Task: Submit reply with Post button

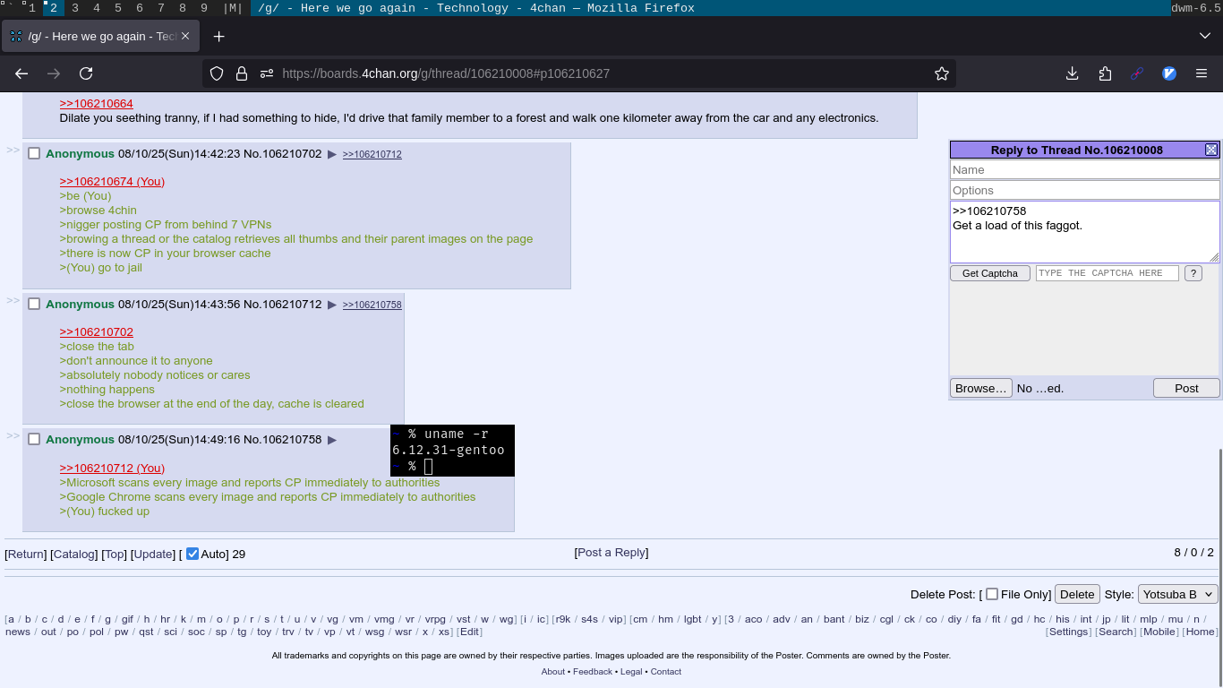Action: (x=1186, y=388)
